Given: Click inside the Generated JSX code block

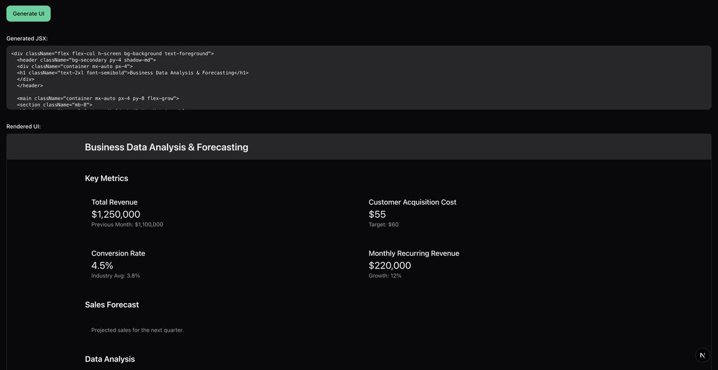Looking at the screenshot, I should coord(359,78).
